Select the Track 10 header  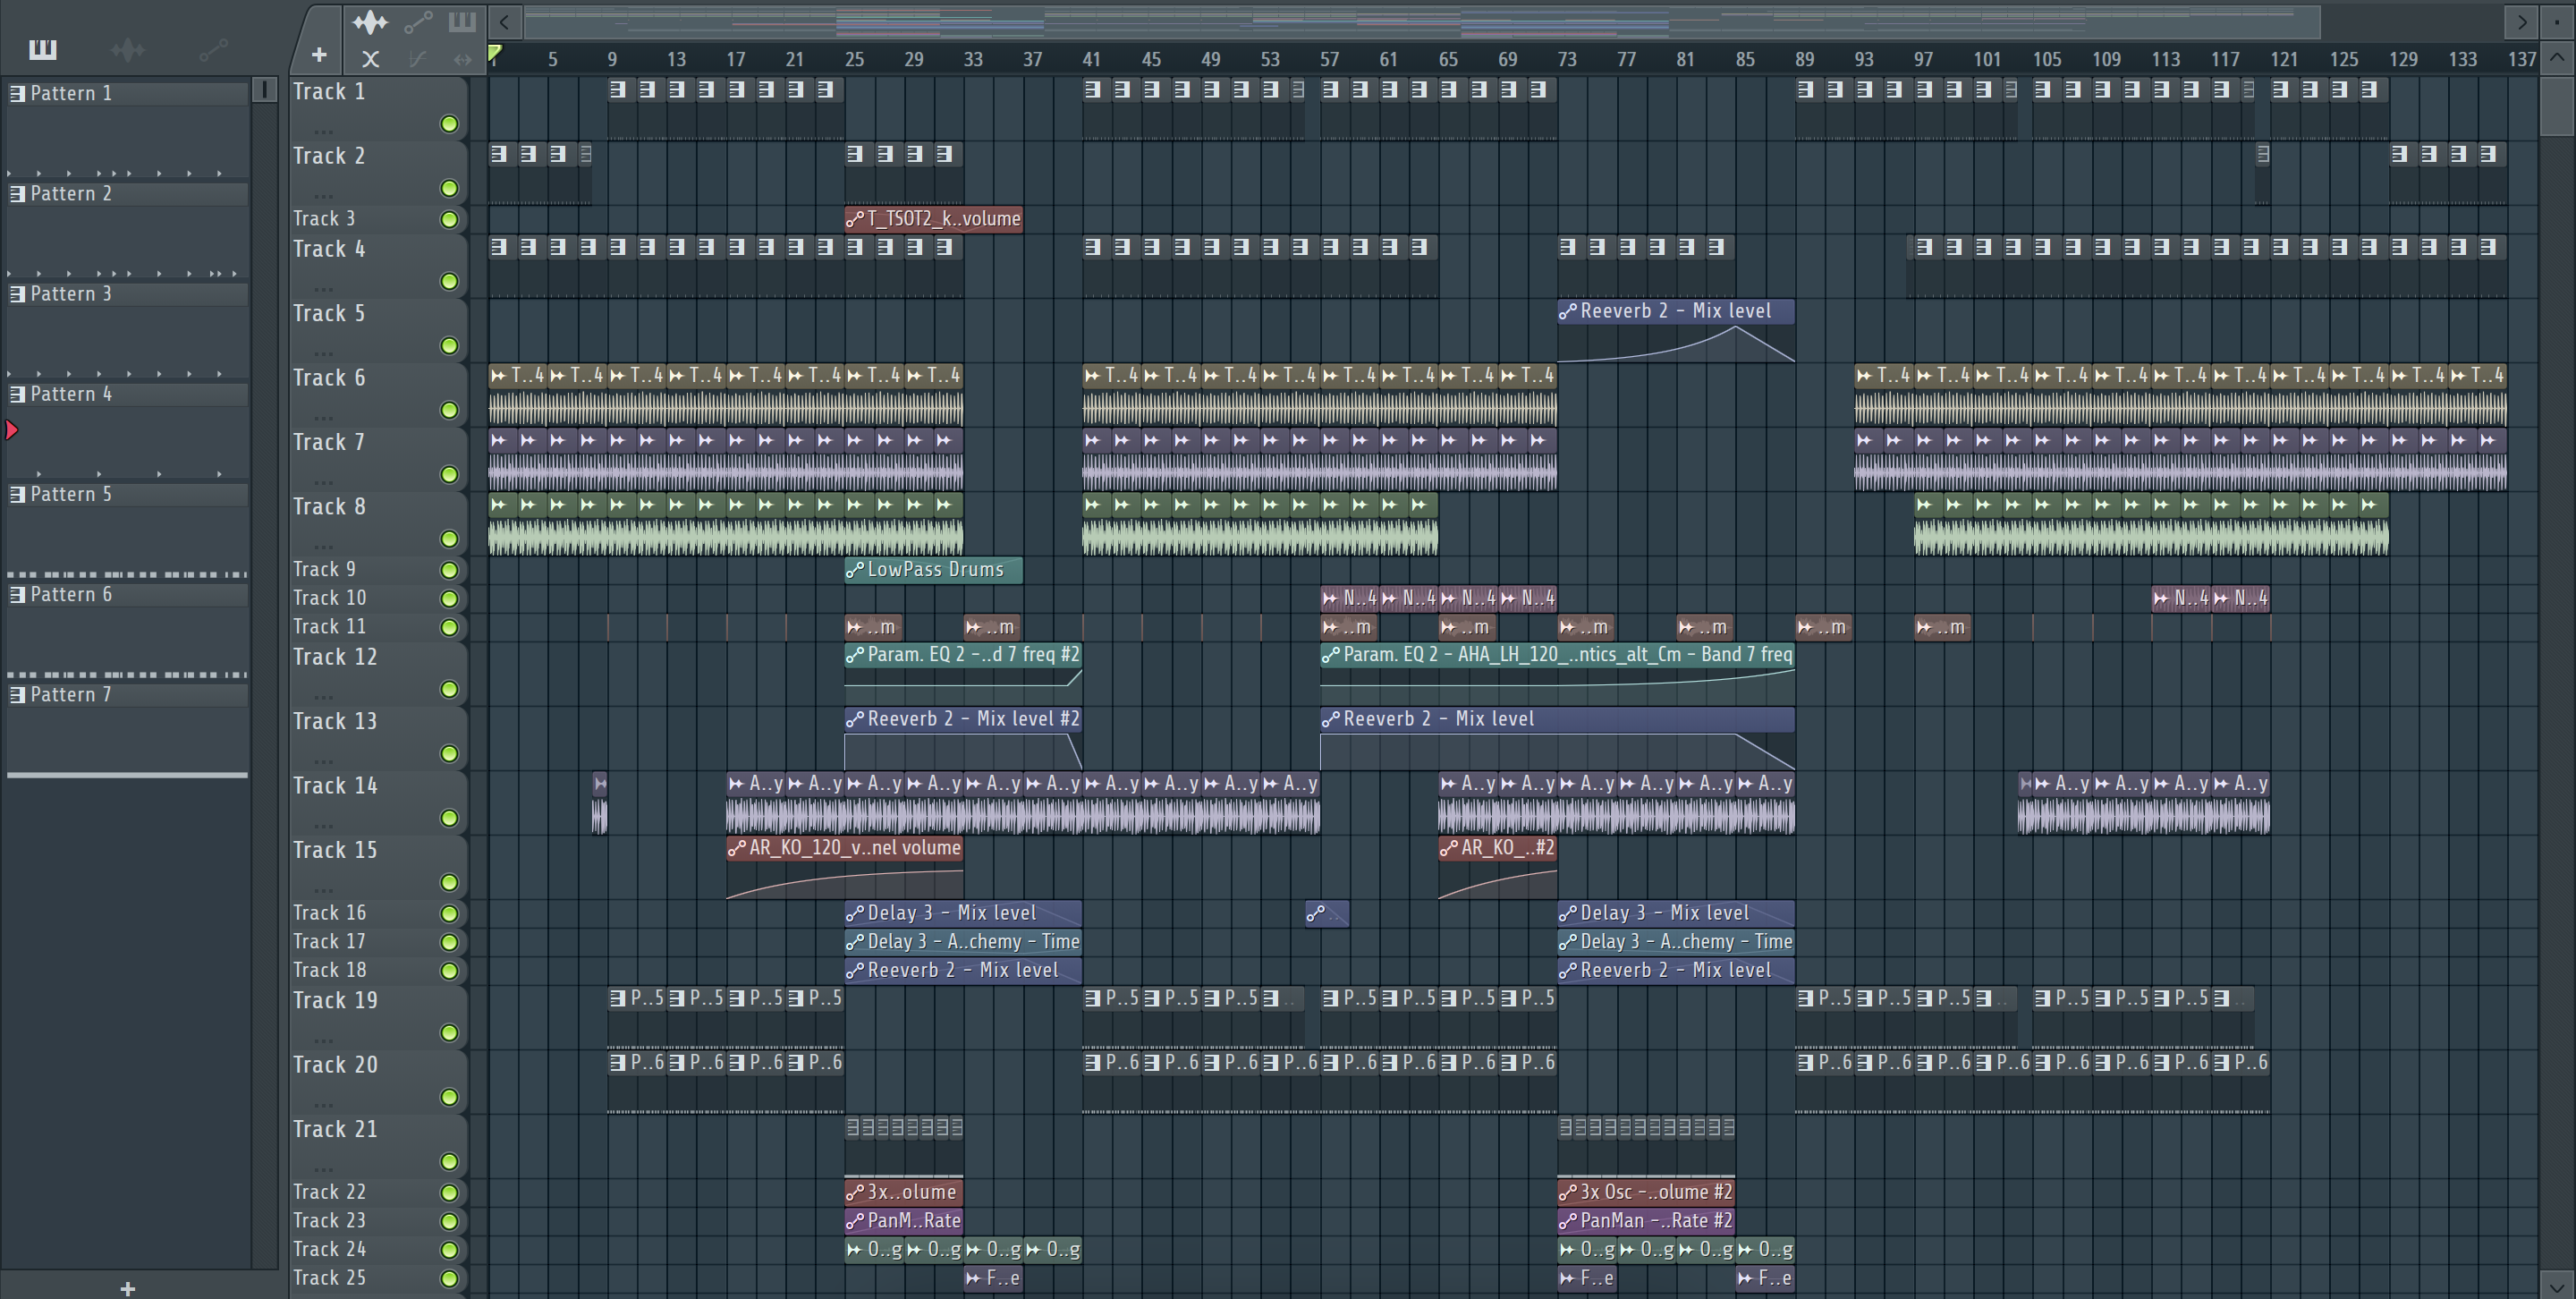click(x=378, y=598)
